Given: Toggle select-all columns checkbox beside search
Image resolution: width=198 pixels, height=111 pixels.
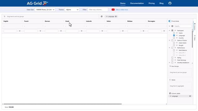Looking at the screenshot, I should point(172,26).
